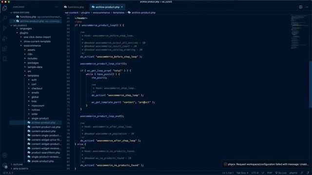The image size is (312, 175).
Task: Open content-product-cat.php in file tree
Action: point(46,127)
